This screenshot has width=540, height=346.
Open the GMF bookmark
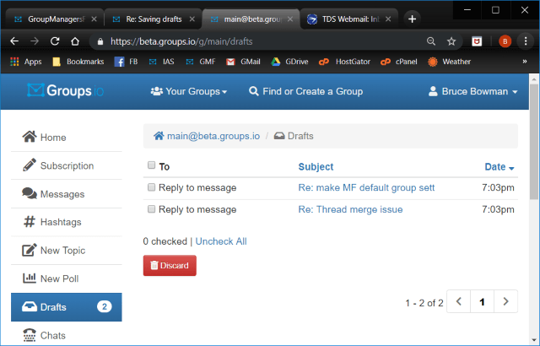201,62
